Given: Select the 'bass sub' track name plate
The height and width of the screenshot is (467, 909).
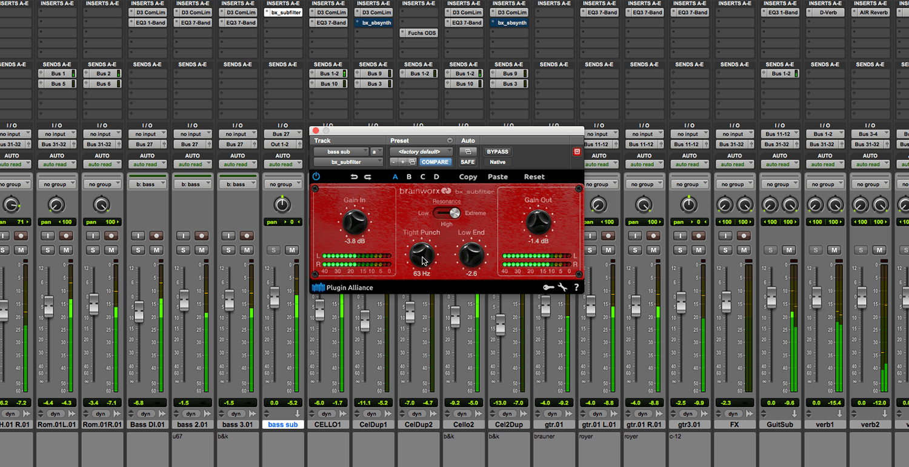Looking at the screenshot, I should (283, 425).
